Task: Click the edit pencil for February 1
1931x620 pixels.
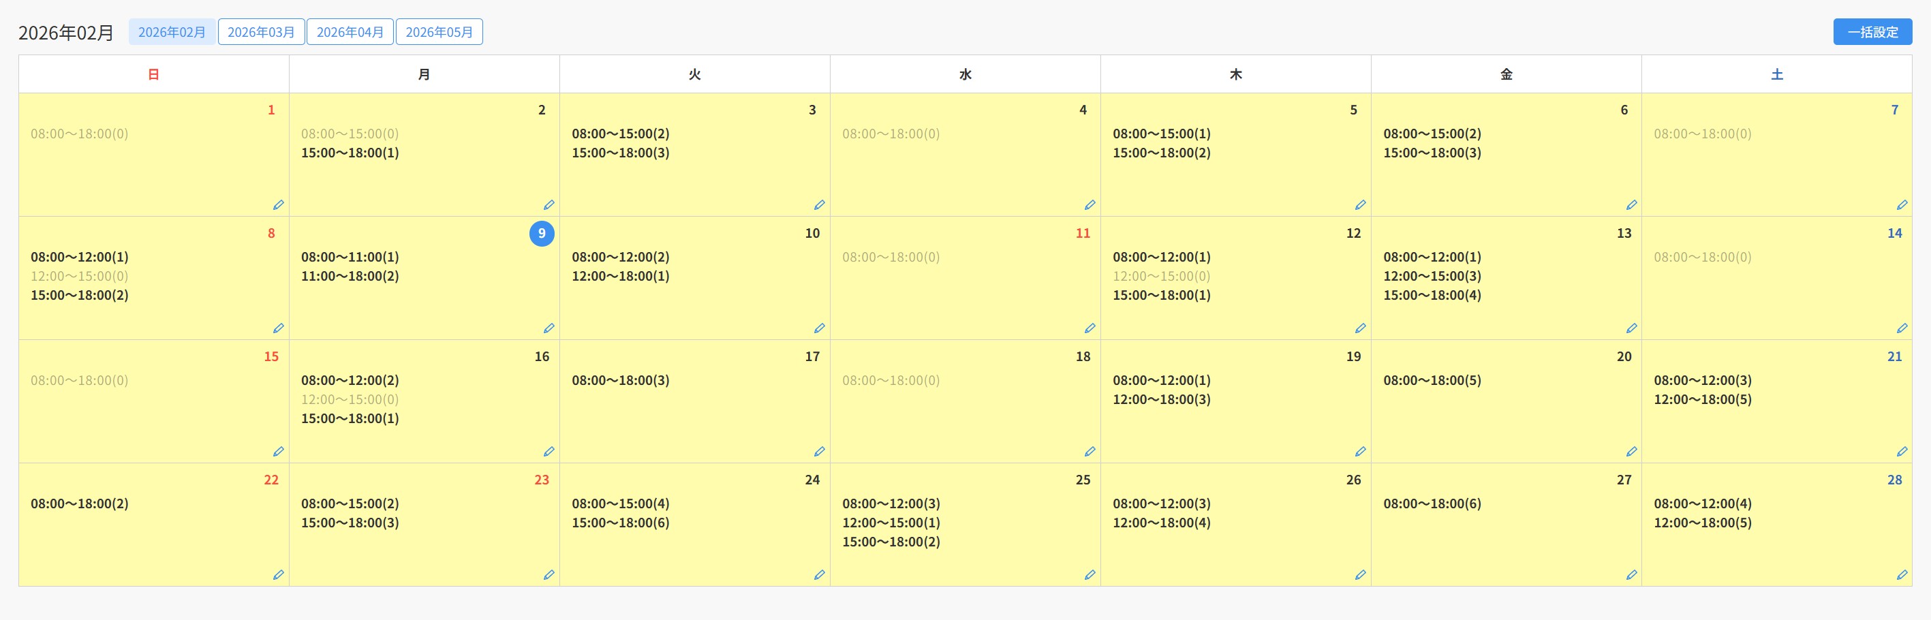Action: pos(278,204)
